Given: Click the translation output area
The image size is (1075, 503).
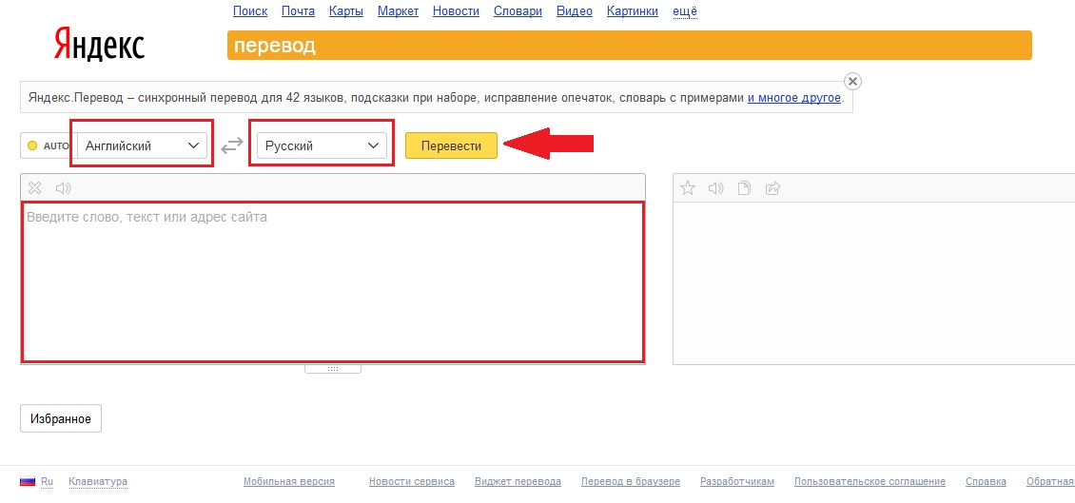Looking at the screenshot, I should click(873, 283).
